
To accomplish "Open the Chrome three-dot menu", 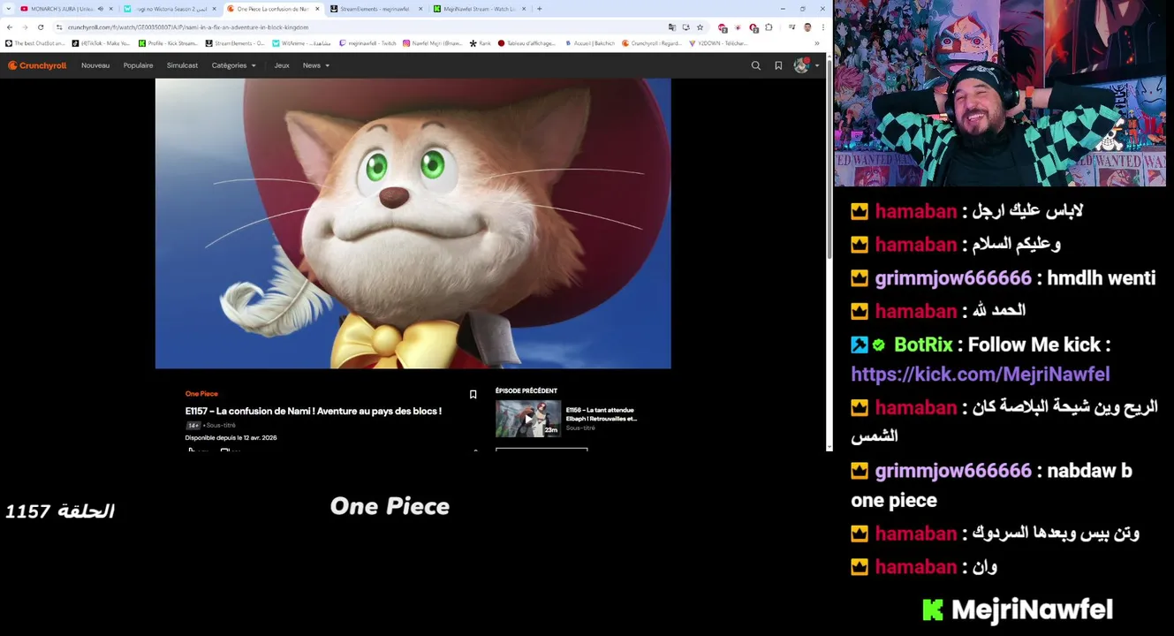I will point(822,27).
